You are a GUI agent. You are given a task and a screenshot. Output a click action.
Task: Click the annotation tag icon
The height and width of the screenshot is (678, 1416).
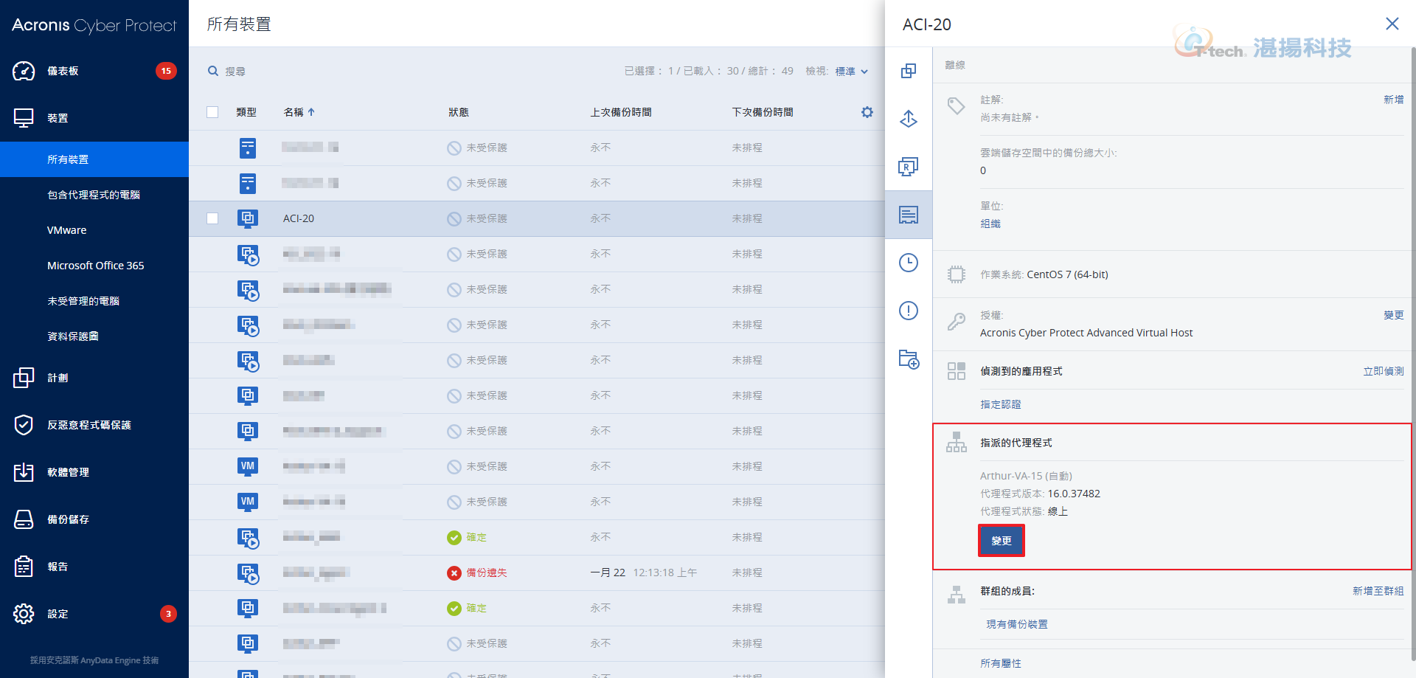click(957, 106)
